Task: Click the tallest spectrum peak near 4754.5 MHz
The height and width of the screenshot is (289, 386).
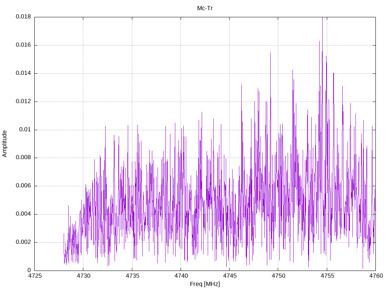Action: pyautogui.click(x=322, y=18)
